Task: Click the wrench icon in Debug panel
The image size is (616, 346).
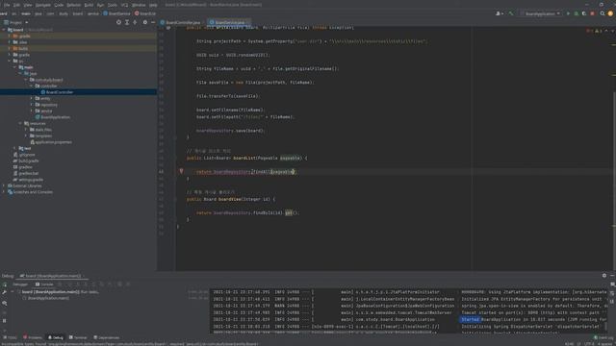Action: 4,292
